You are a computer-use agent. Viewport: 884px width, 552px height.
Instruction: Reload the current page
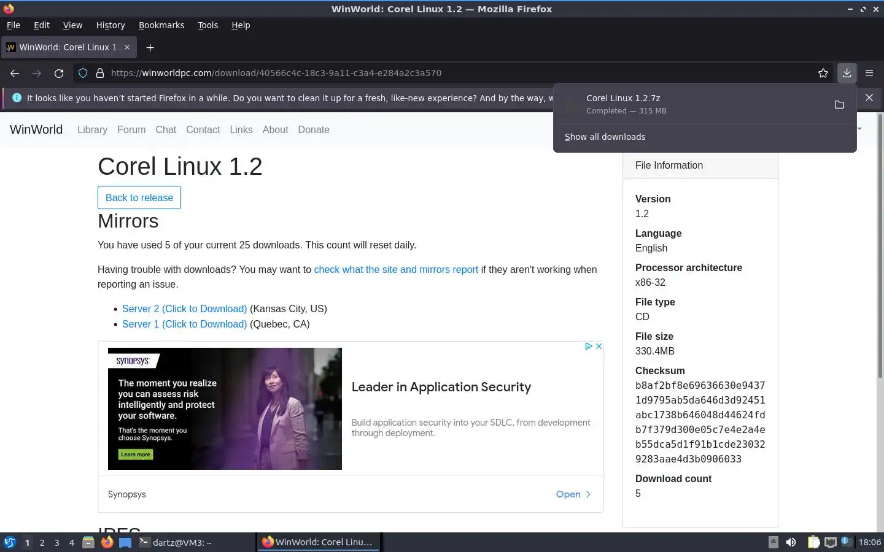tap(59, 73)
